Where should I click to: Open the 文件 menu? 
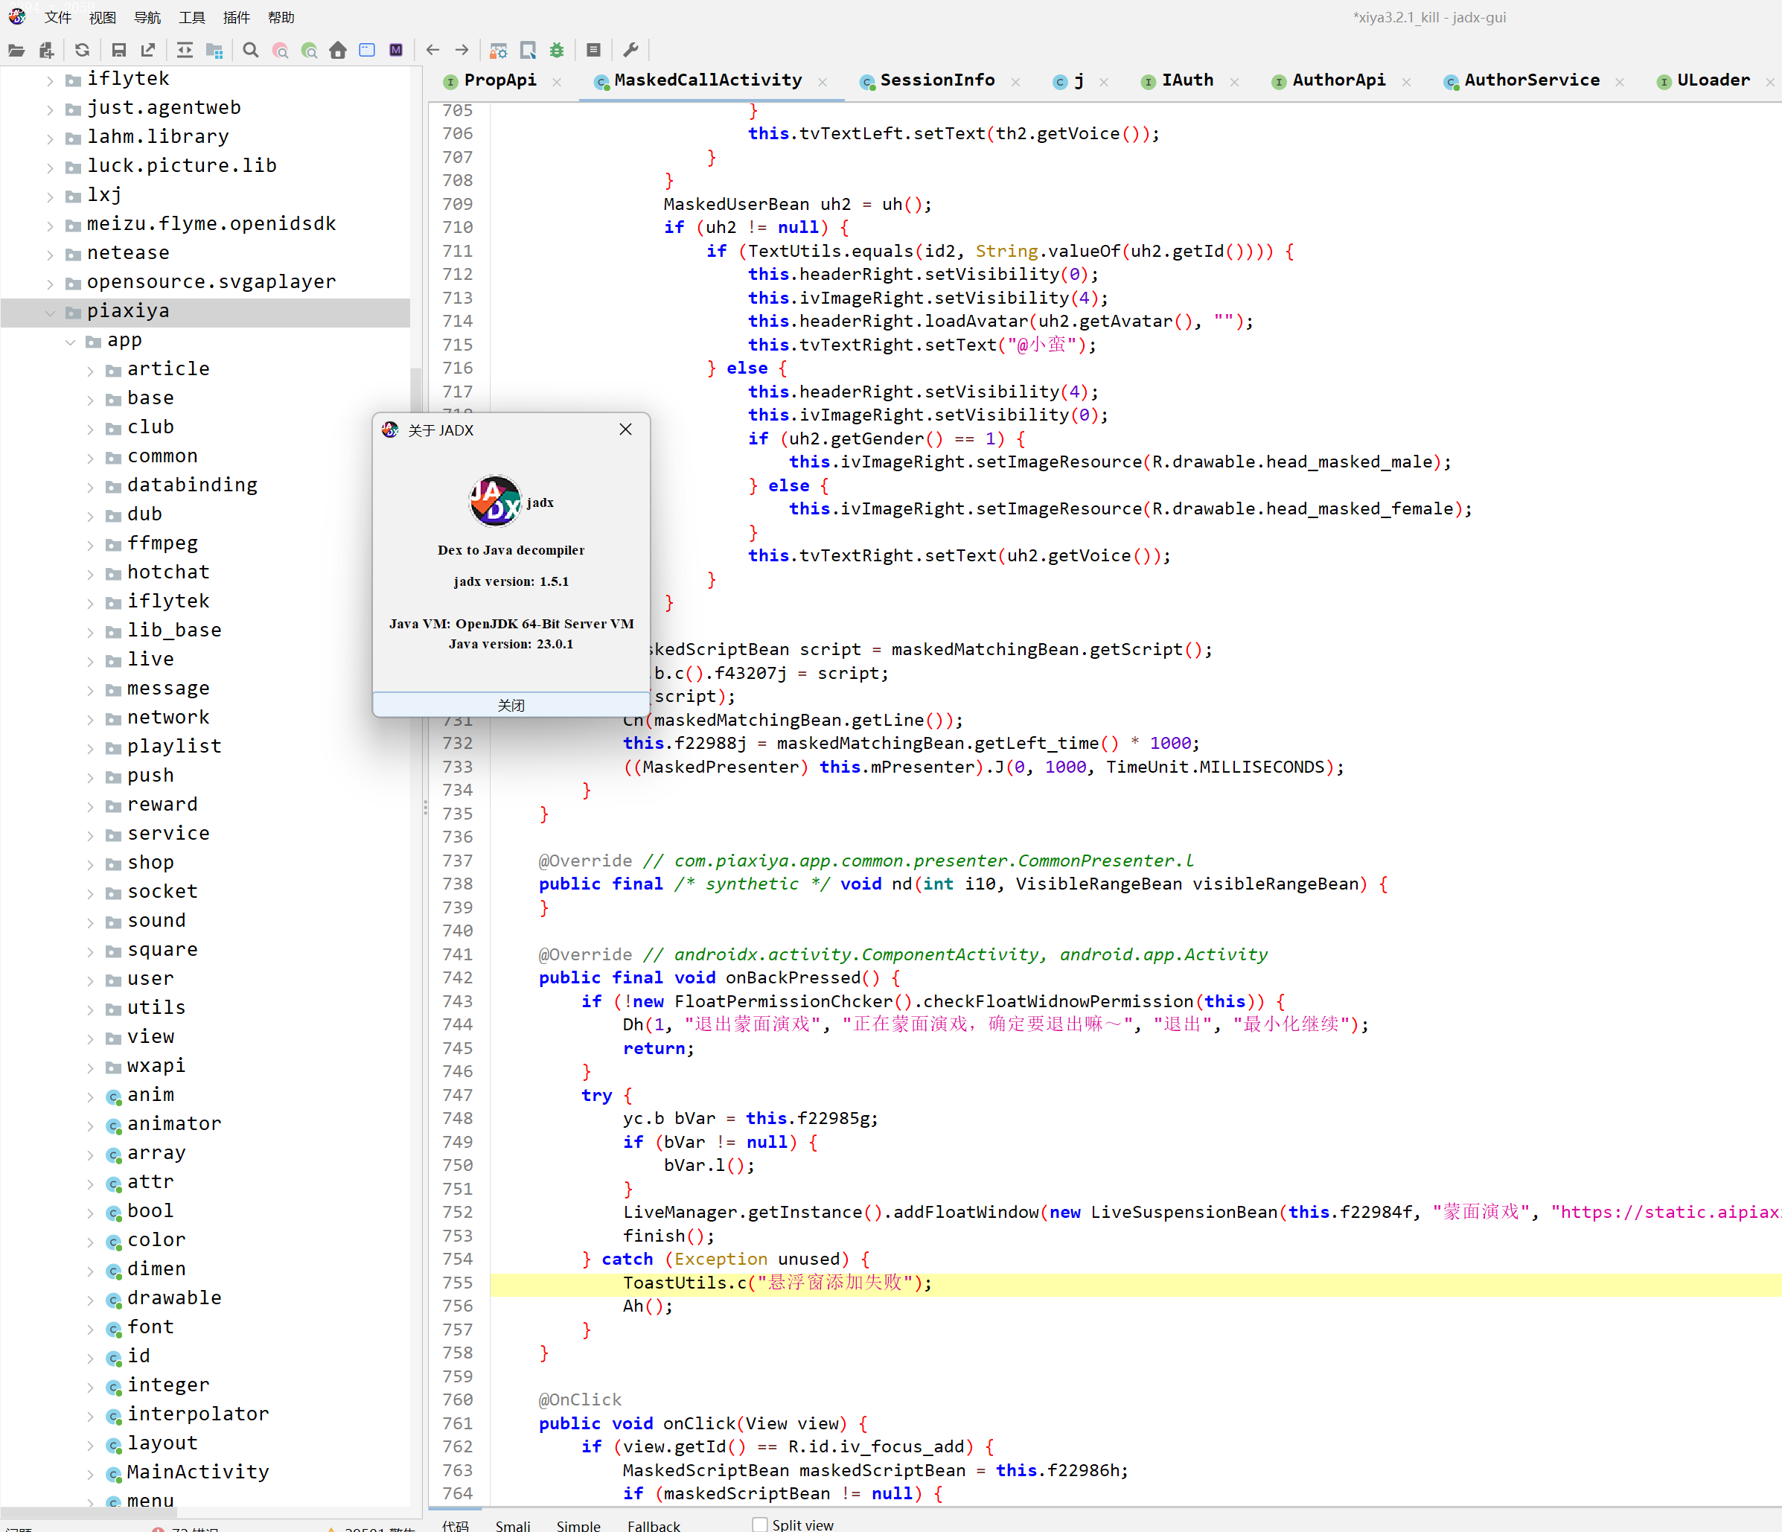57,17
